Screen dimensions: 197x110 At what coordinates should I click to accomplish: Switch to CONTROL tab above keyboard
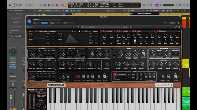click(x=31, y=90)
